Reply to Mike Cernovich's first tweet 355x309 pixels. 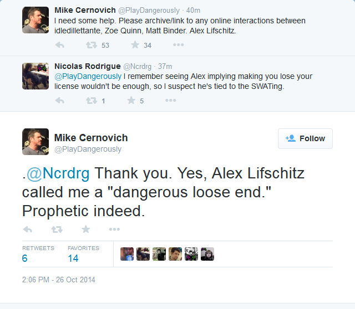[x=60, y=45]
